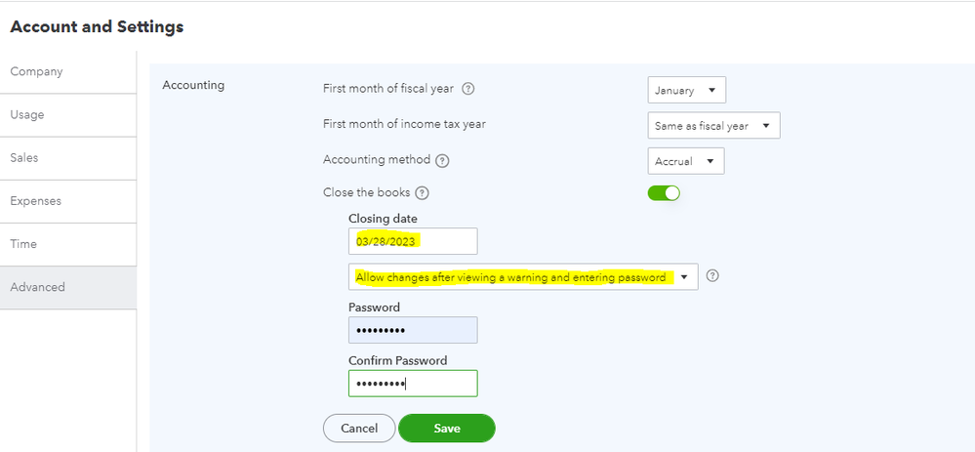Open the January fiscal year month dropdown
Image resolution: width=975 pixels, height=452 pixels.
click(687, 91)
